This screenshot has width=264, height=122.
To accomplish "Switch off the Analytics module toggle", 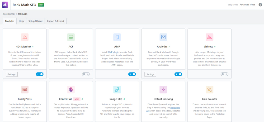I will click(178, 74).
